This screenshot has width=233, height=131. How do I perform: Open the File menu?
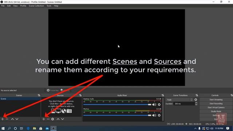[3, 6]
